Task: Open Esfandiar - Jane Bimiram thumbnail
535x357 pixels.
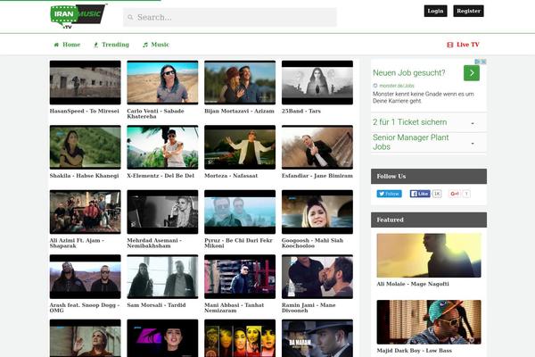Action: (317, 147)
